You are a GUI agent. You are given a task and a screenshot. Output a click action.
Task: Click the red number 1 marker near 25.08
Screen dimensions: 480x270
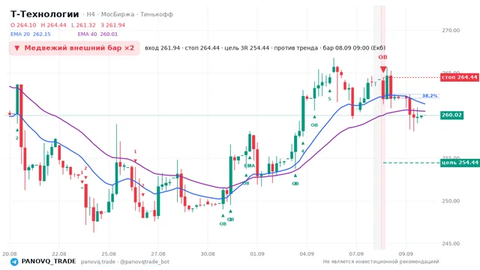[135, 155]
